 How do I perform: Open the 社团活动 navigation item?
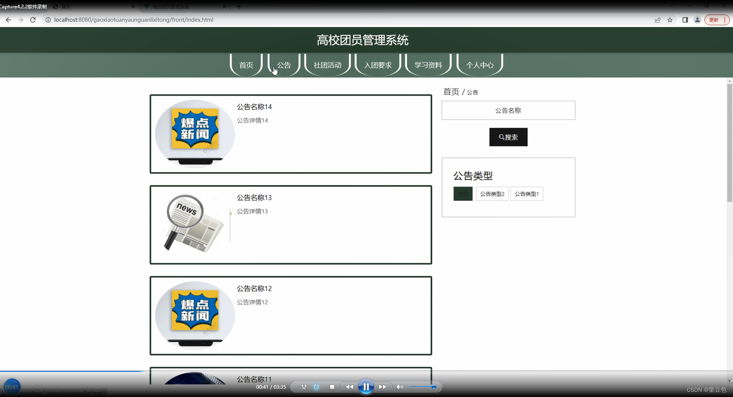point(328,65)
